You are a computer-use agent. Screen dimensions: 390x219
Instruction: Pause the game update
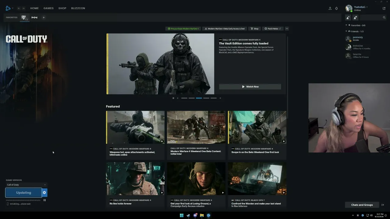coord(44,200)
